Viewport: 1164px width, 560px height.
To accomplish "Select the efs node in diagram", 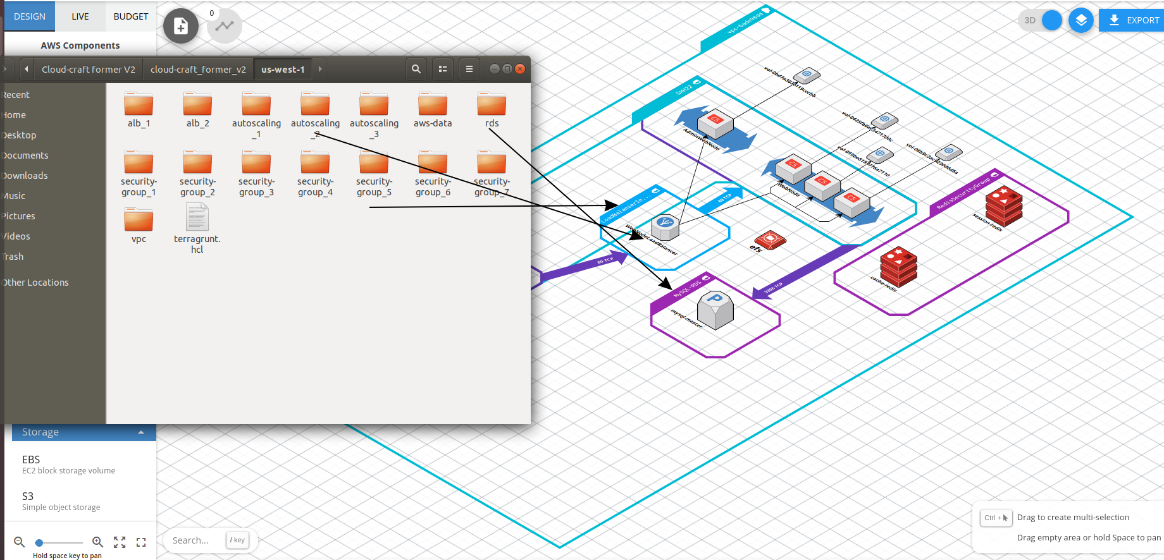I will click(770, 240).
